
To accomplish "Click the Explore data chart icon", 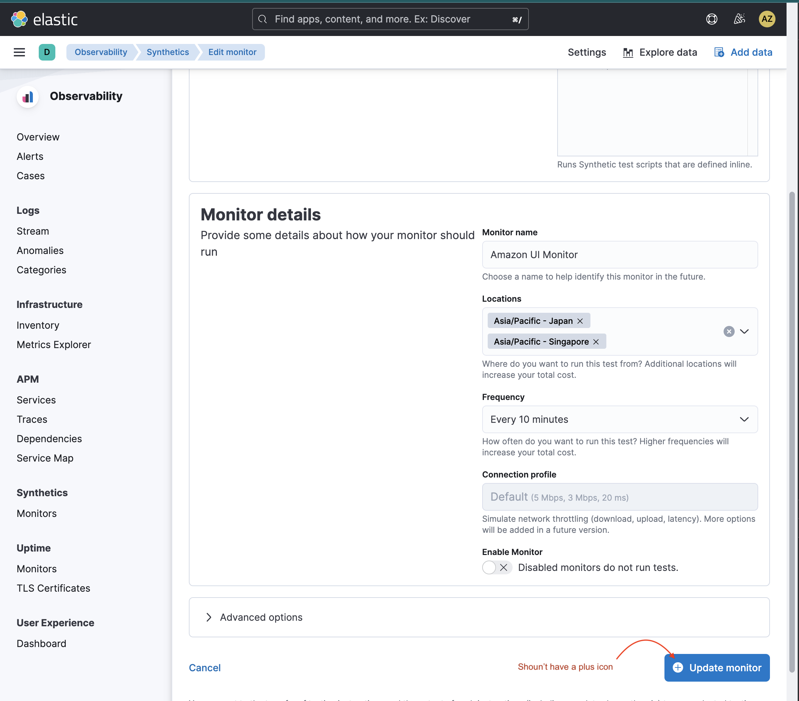I will pyautogui.click(x=628, y=52).
